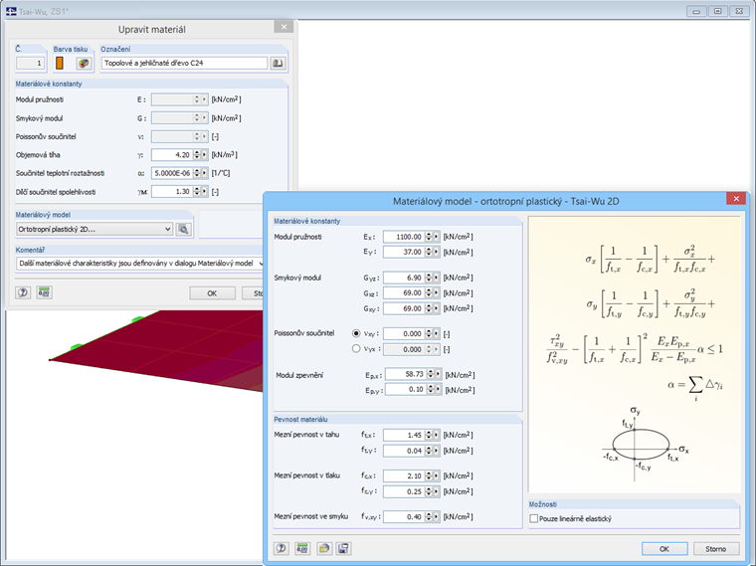This screenshot has width=756, height=566.
Task: Click the Gxy shear modulus field
Action: coord(404,308)
